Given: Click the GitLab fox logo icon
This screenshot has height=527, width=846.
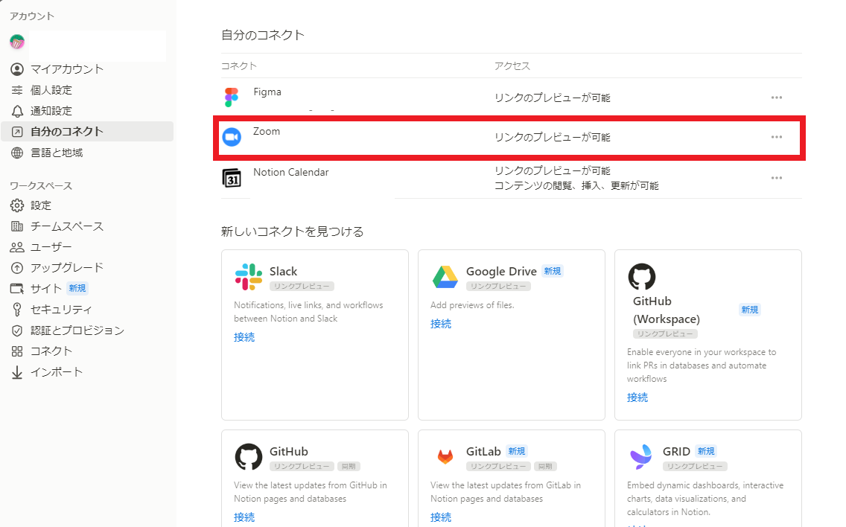Looking at the screenshot, I should [445, 457].
